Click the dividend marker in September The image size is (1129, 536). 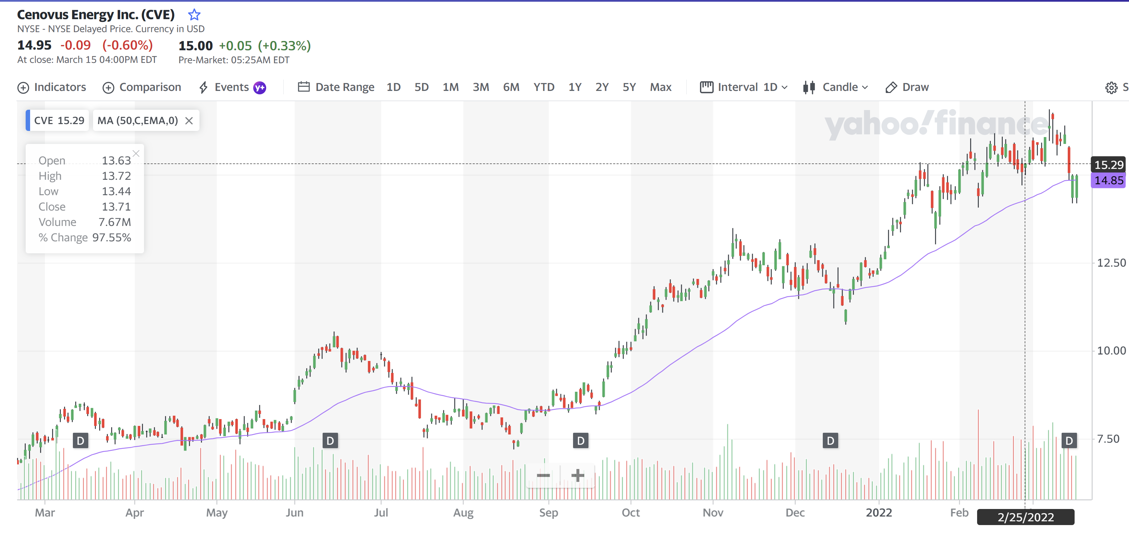tap(581, 441)
